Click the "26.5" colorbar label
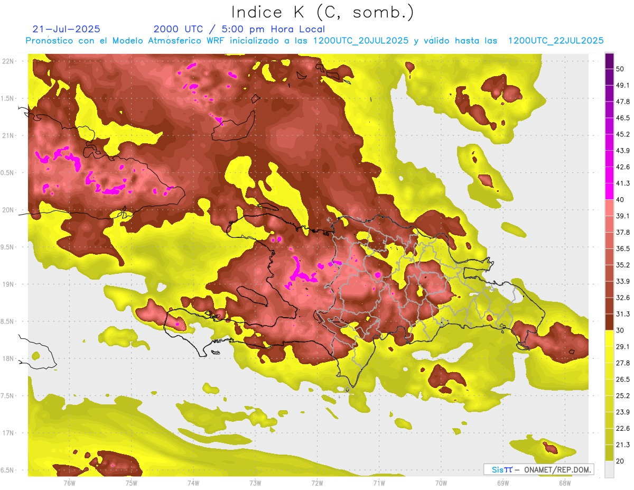The height and width of the screenshot is (490, 634). 623,379
